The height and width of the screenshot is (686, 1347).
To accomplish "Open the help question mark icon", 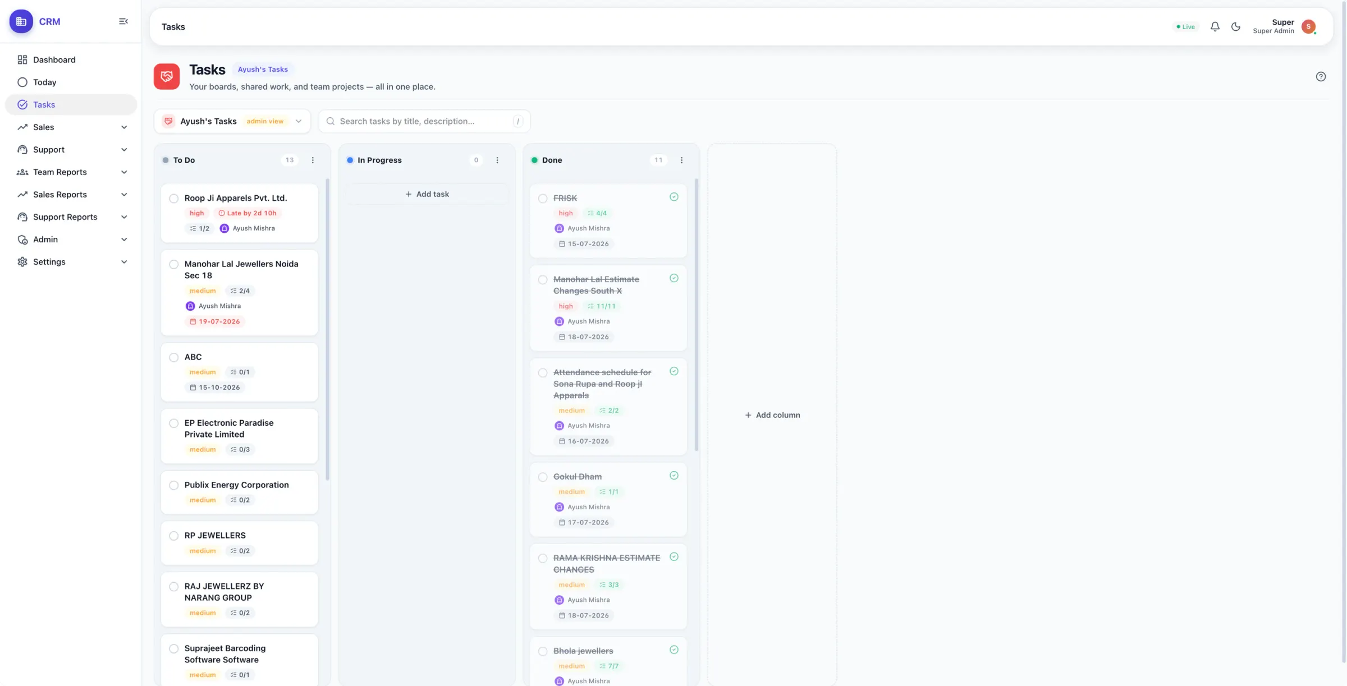I will [1321, 76].
